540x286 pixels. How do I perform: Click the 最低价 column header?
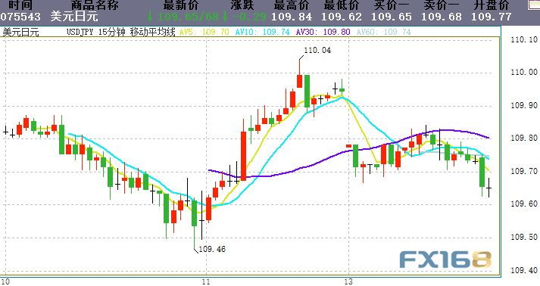(342, 5)
